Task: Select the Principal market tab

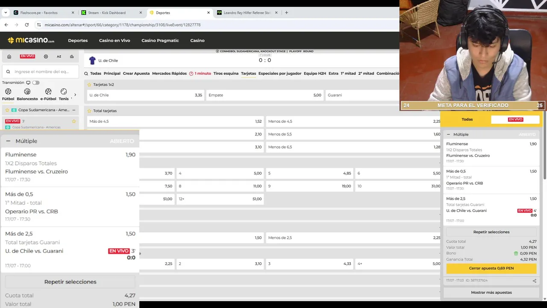Action: 112,74
